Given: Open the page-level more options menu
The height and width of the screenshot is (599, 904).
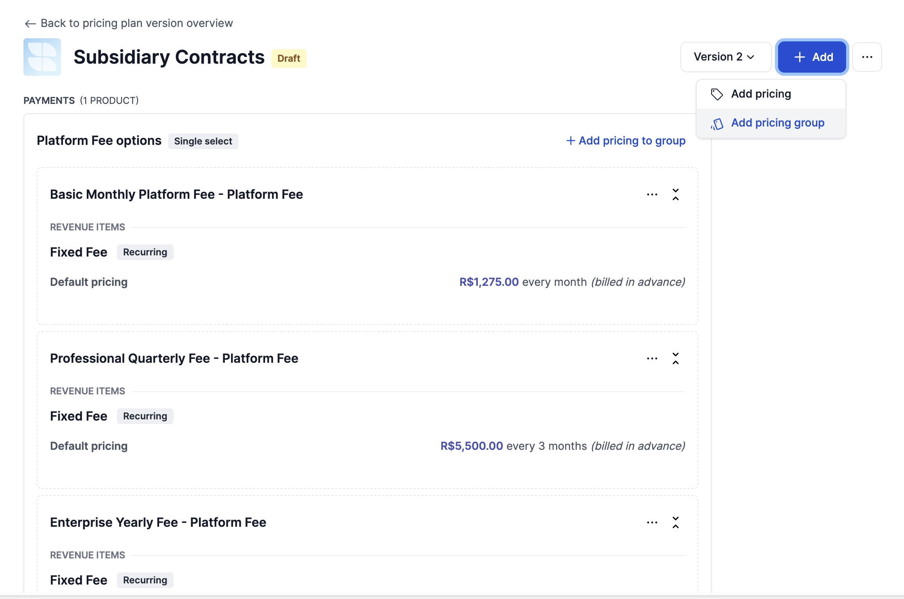Looking at the screenshot, I should point(867,57).
